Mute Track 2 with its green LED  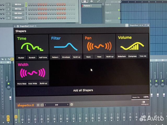click(x=119, y=18)
